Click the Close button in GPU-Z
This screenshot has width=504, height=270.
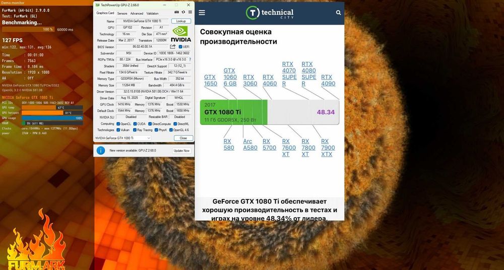click(183, 138)
